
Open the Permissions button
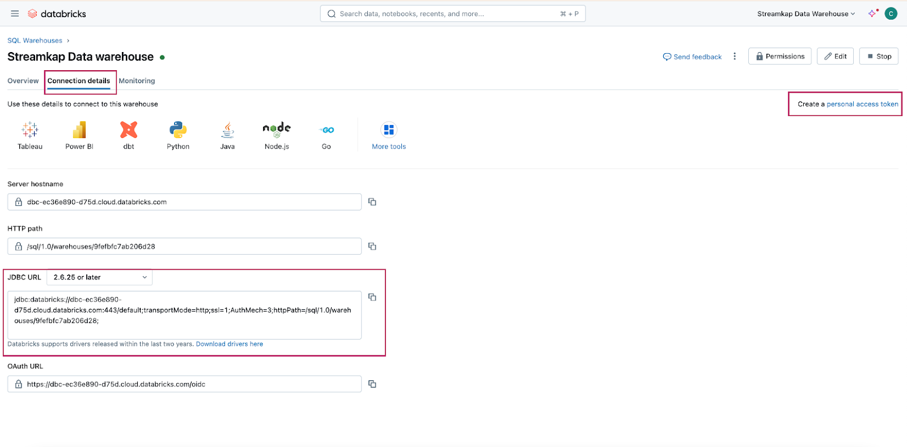click(780, 56)
